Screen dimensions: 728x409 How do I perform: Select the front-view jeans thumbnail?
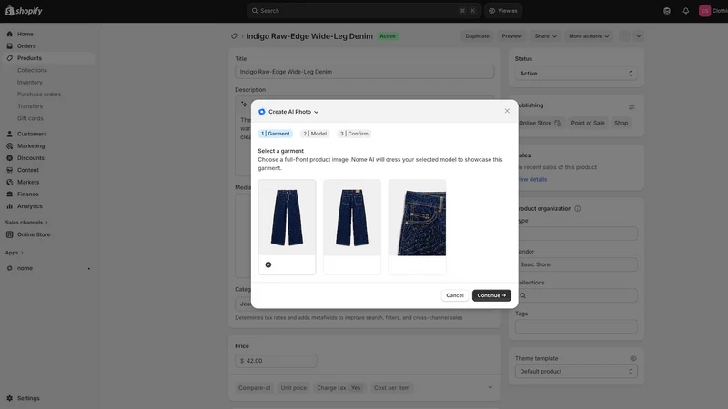tap(287, 227)
